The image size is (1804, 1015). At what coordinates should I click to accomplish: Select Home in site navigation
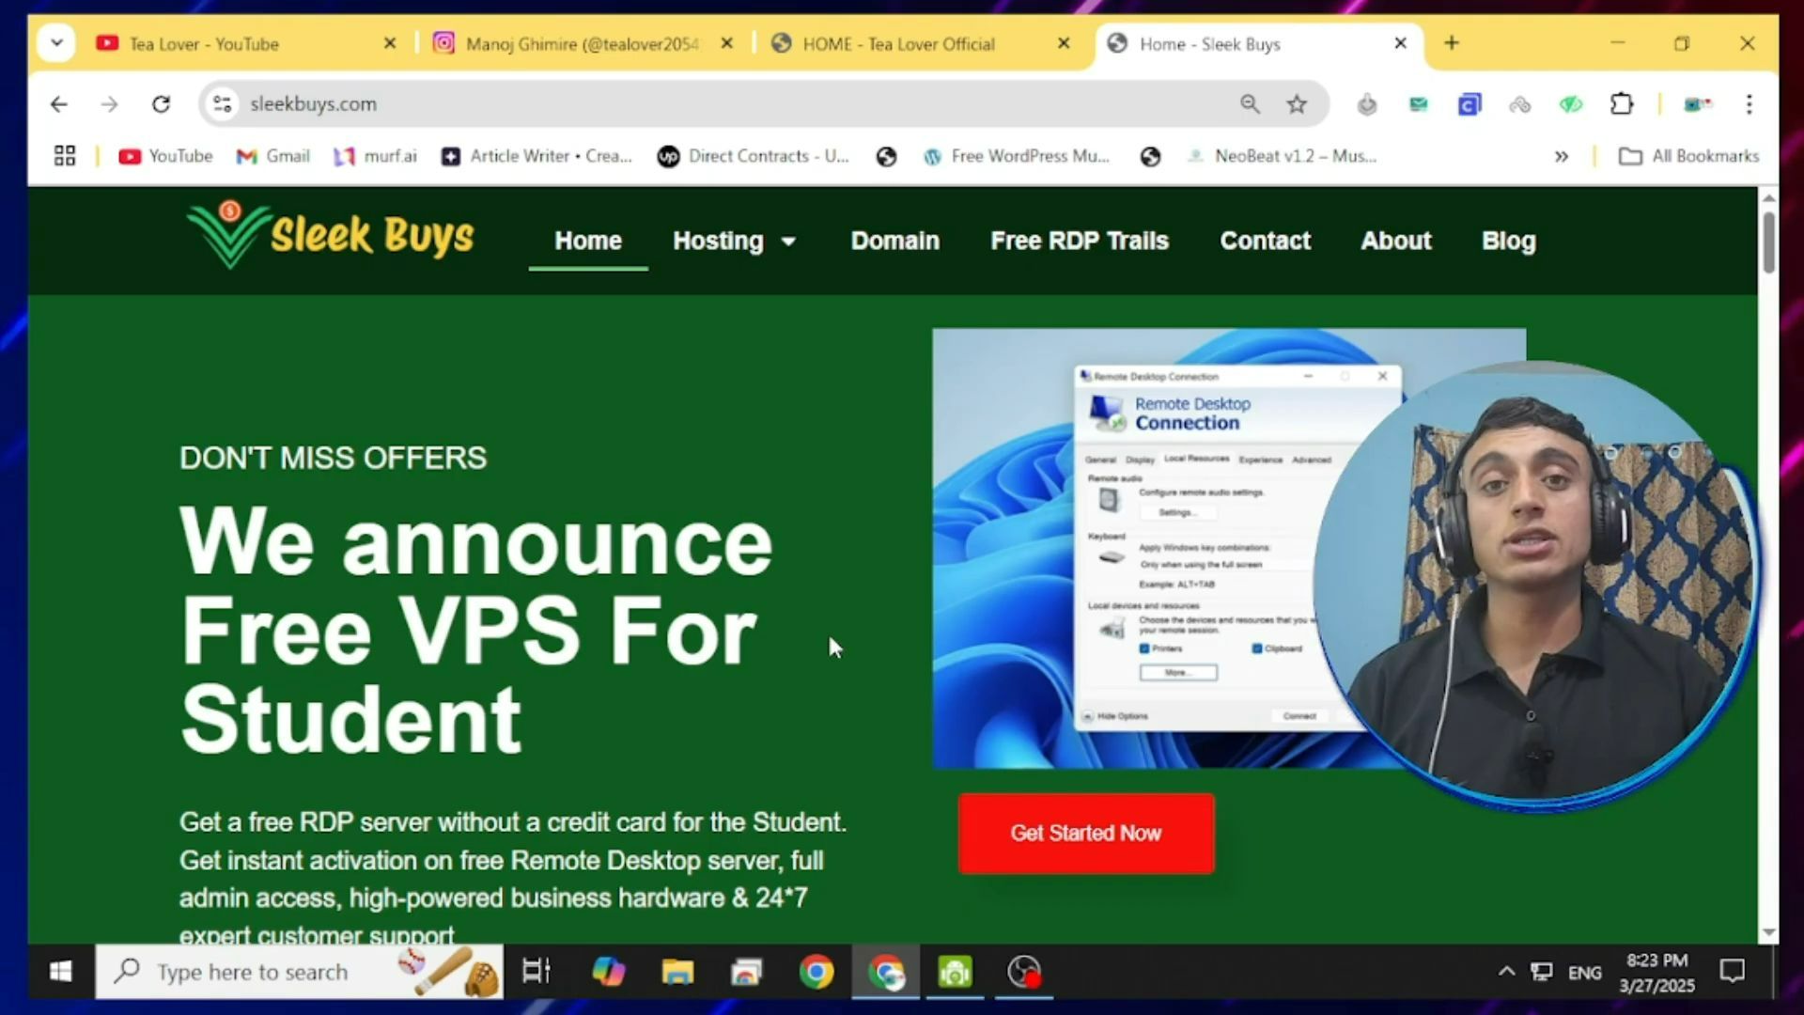click(x=588, y=241)
